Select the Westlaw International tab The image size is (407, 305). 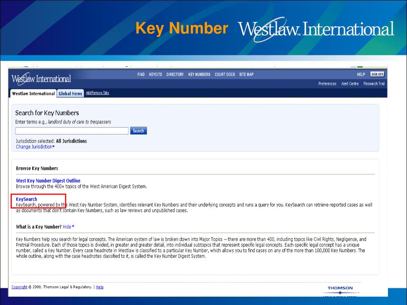click(x=33, y=94)
